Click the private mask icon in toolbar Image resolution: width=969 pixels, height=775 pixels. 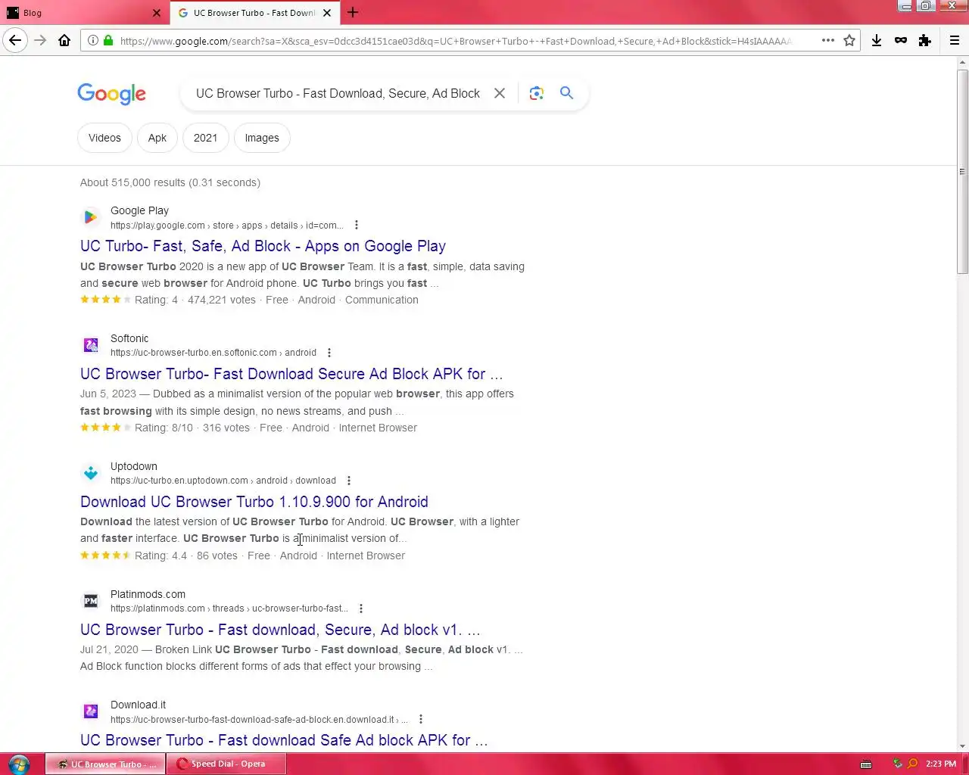[x=901, y=41]
